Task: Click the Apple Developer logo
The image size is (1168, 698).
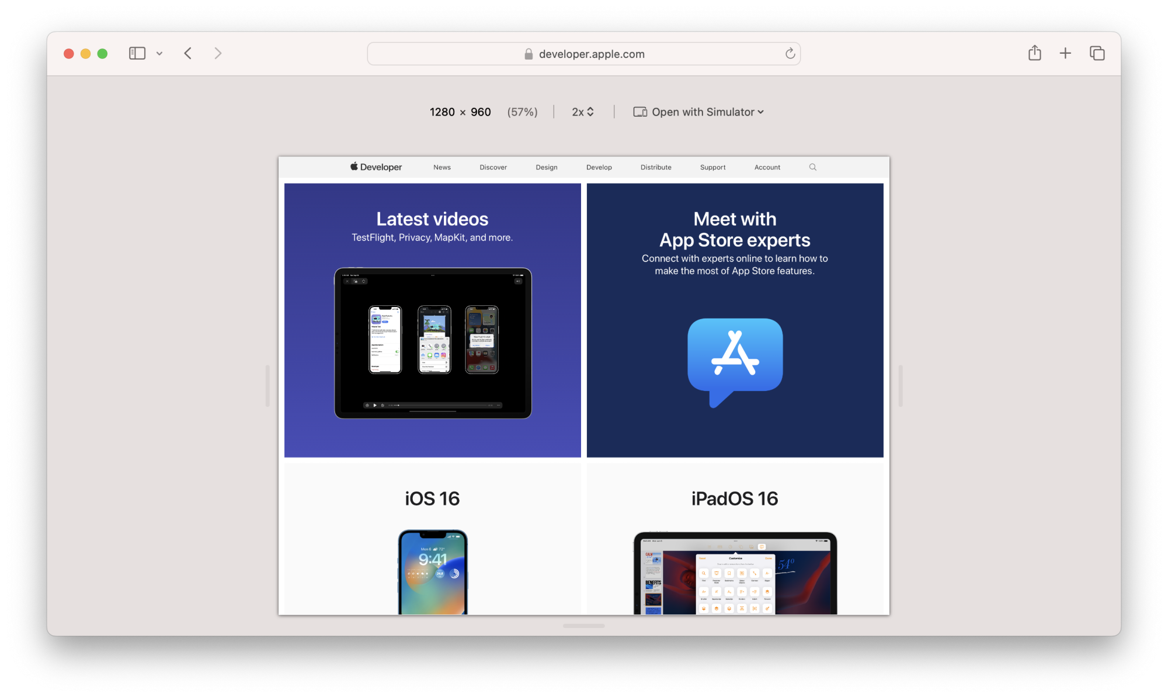Action: coord(376,167)
